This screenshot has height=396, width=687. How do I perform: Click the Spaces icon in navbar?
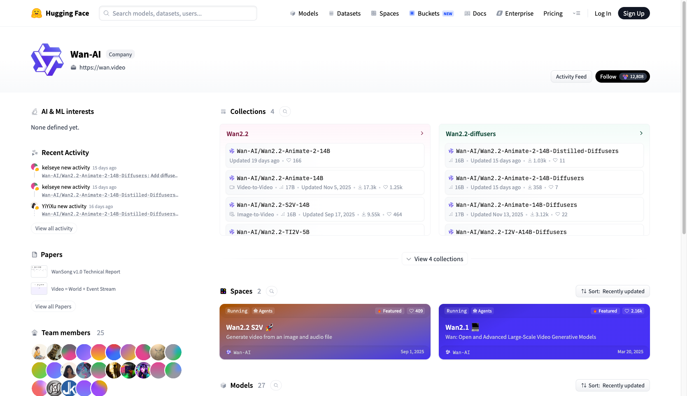pos(374,14)
